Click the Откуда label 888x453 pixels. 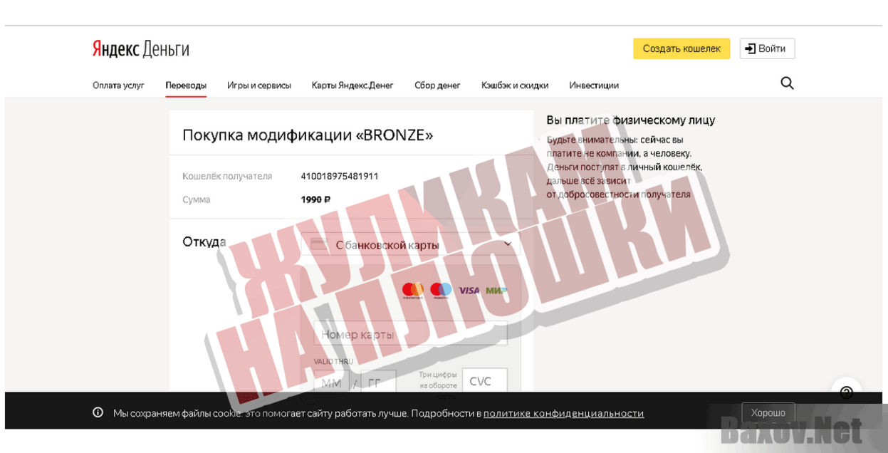click(204, 241)
